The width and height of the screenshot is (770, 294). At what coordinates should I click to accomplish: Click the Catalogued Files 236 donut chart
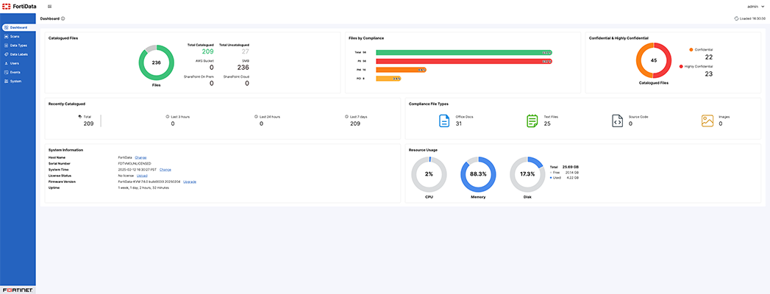coord(156,62)
